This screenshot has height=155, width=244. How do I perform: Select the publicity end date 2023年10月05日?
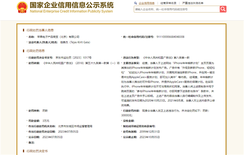[150, 137]
